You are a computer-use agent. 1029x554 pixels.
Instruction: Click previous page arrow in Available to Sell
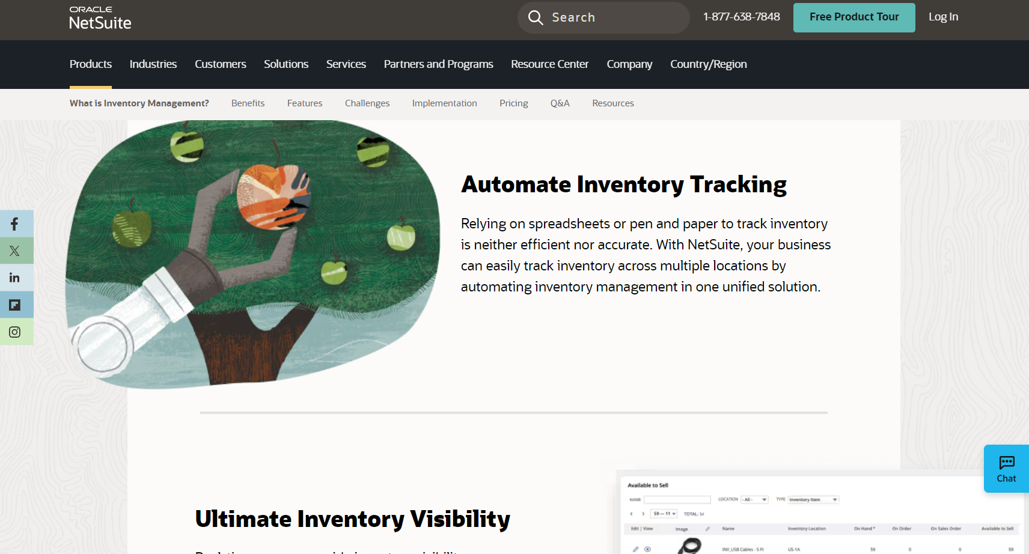(631, 514)
